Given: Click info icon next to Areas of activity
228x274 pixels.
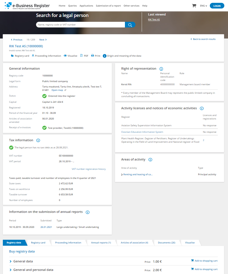Looking at the screenshot, I should point(150,160).
